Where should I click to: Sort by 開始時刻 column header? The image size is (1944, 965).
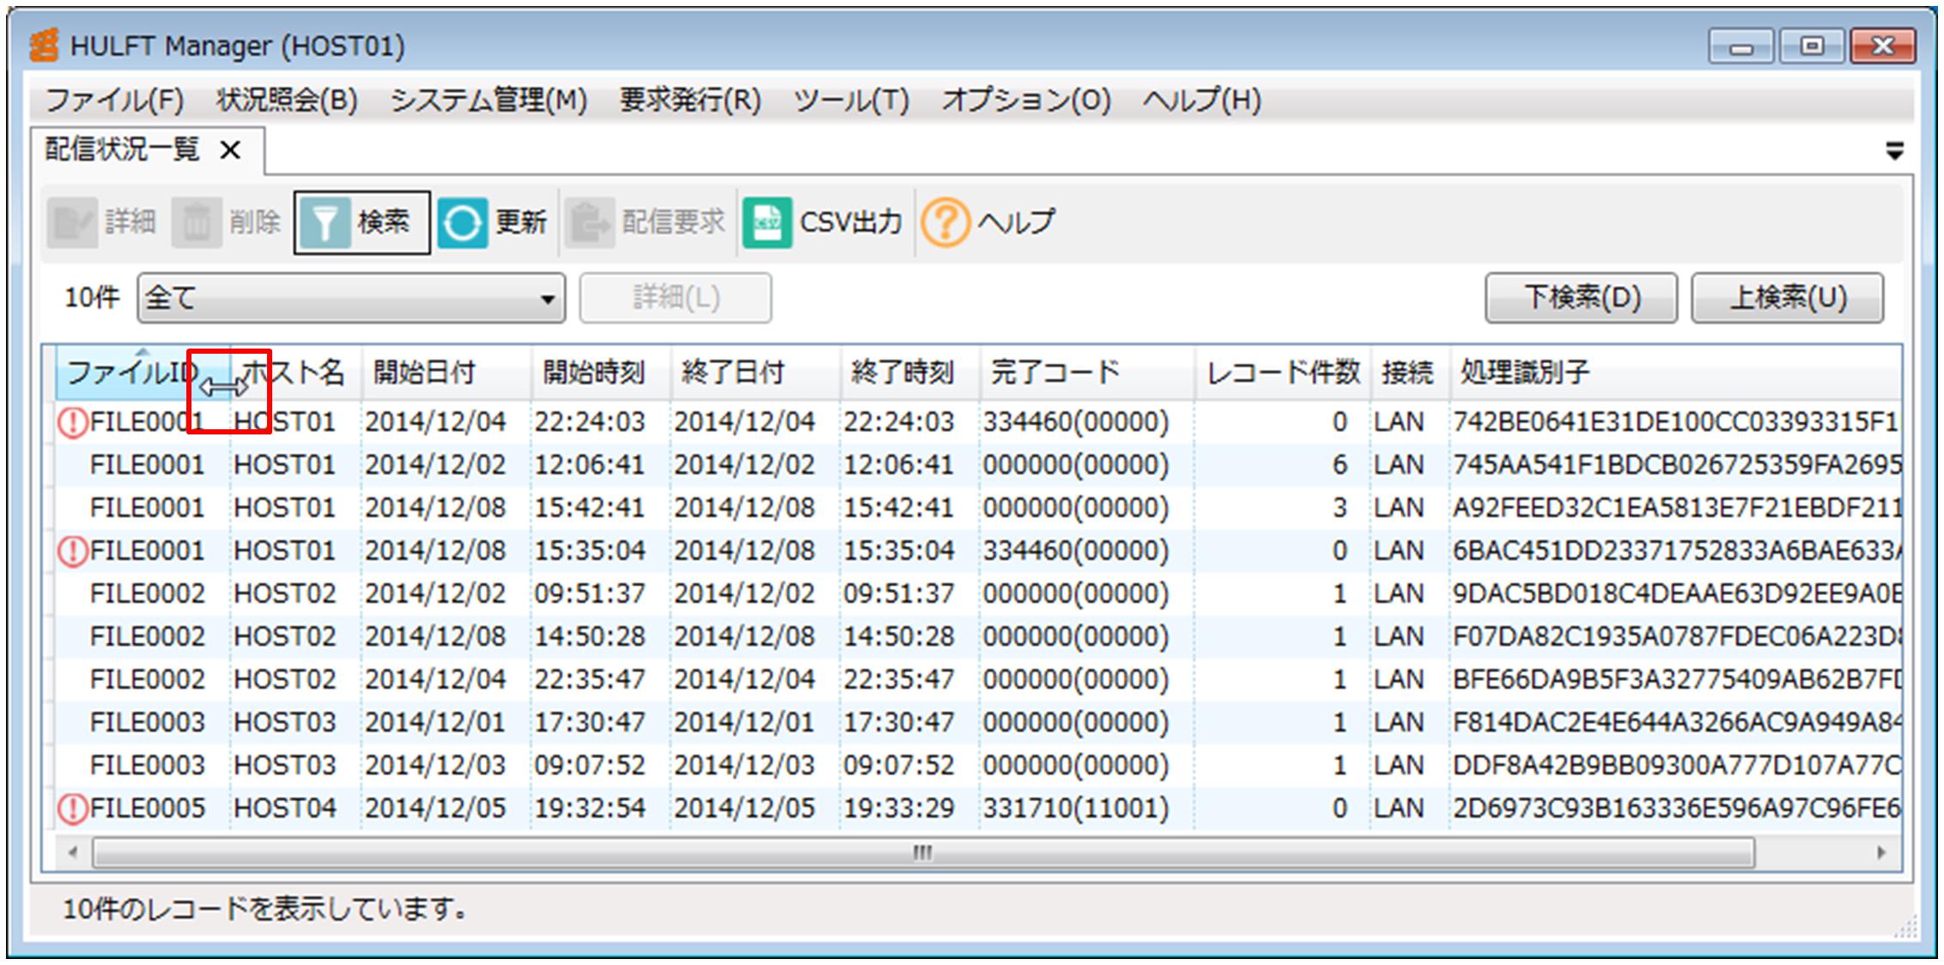pos(601,373)
